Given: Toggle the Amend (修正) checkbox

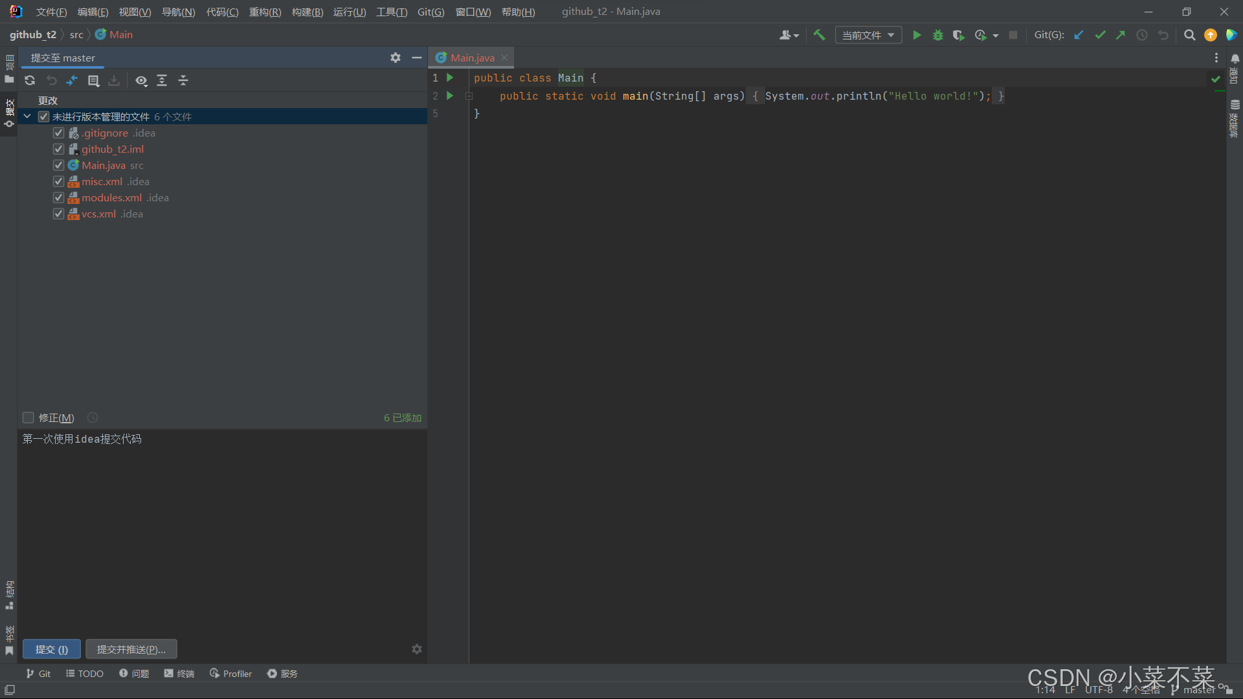Looking at the screenshot, I should [28, 417].
